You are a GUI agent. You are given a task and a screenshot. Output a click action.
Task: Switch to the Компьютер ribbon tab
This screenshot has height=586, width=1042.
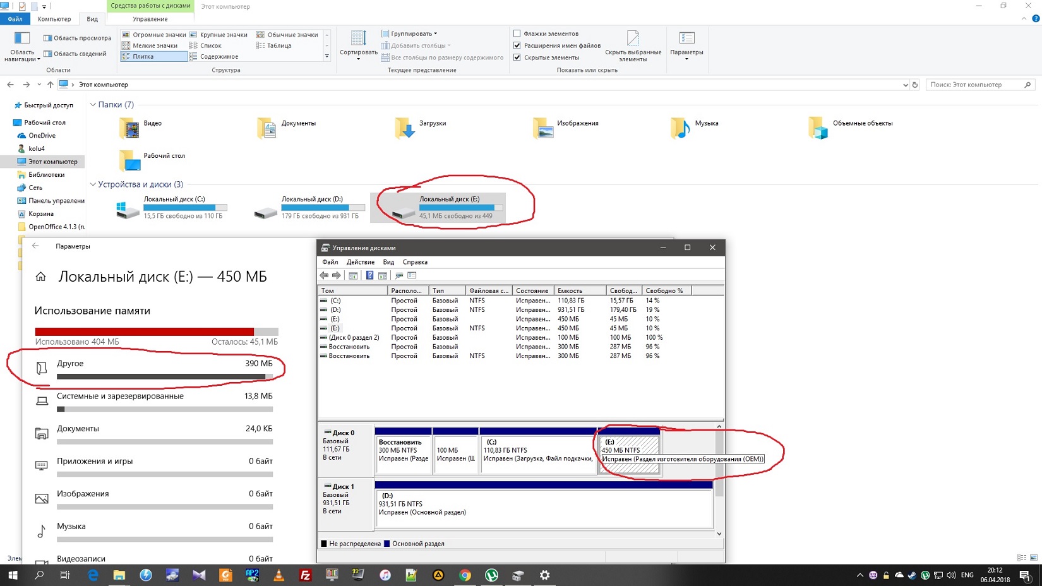[54, 19]
